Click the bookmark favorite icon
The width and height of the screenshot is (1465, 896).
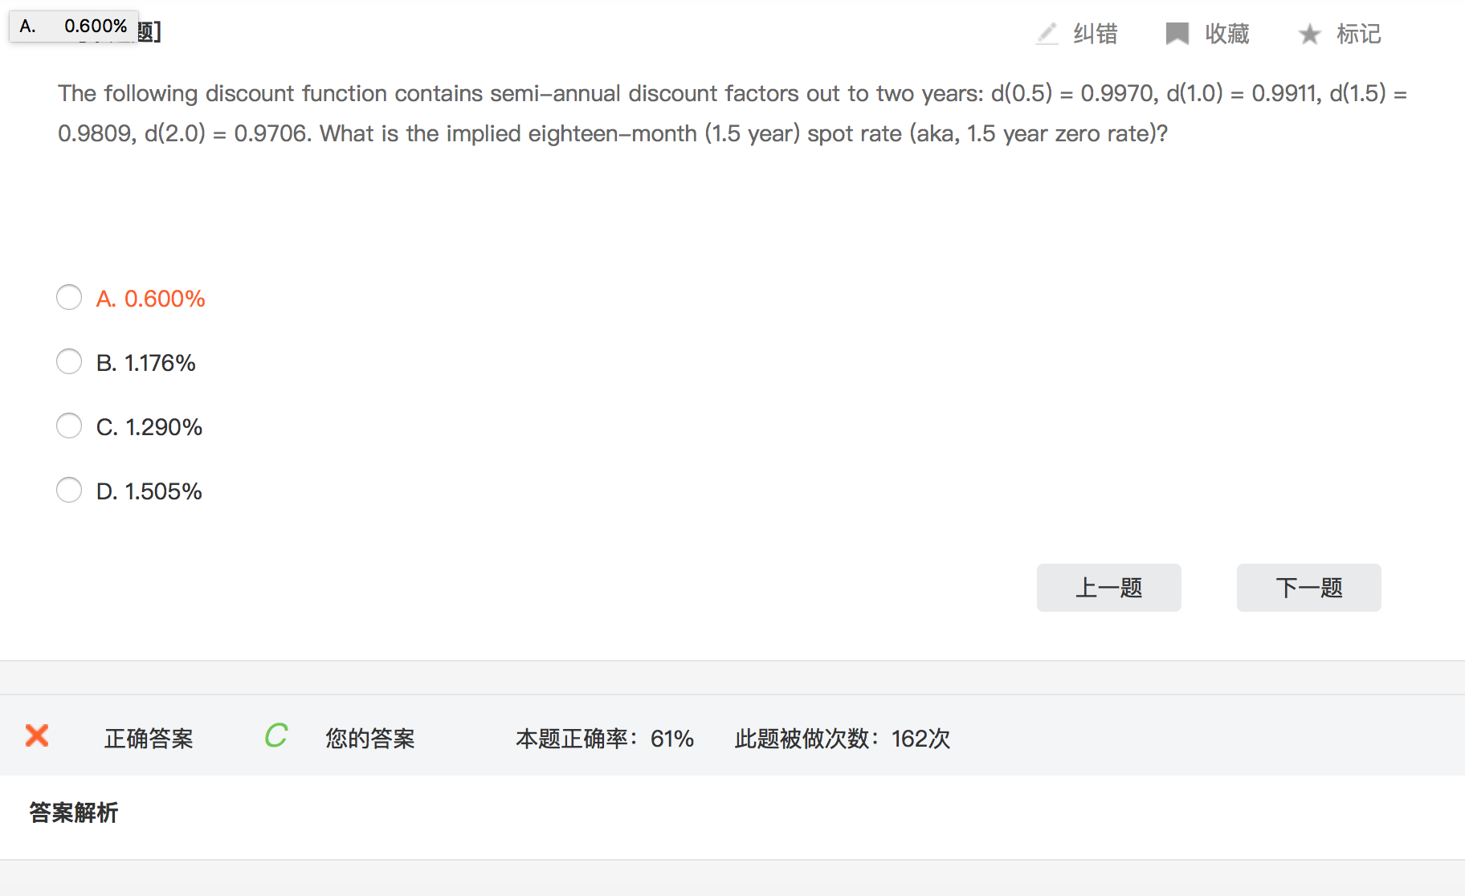(1177, 34)
